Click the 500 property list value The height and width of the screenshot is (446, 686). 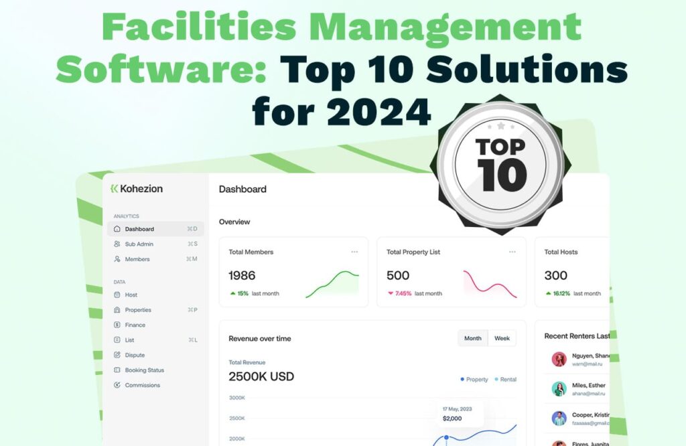click(398, 275)
